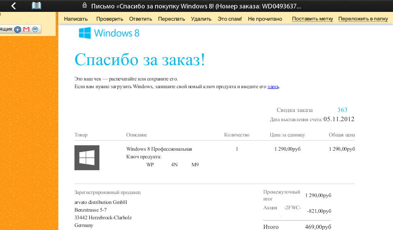This screenshot has height=230, width=393.
Task: Click the Windows 8 logo
Action: click(109, 33)
